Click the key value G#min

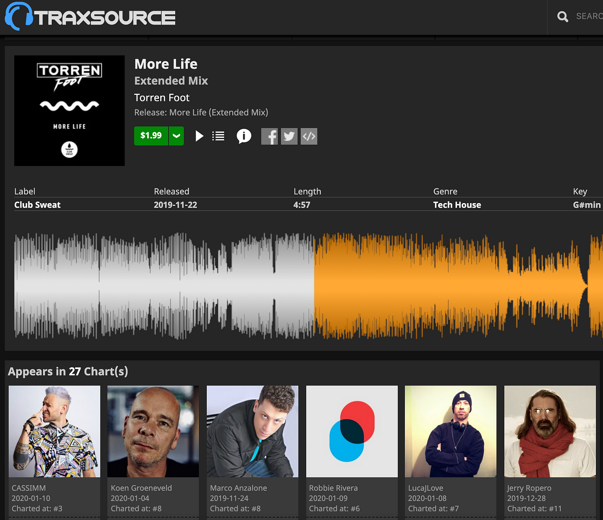click(x=587, y=205)
